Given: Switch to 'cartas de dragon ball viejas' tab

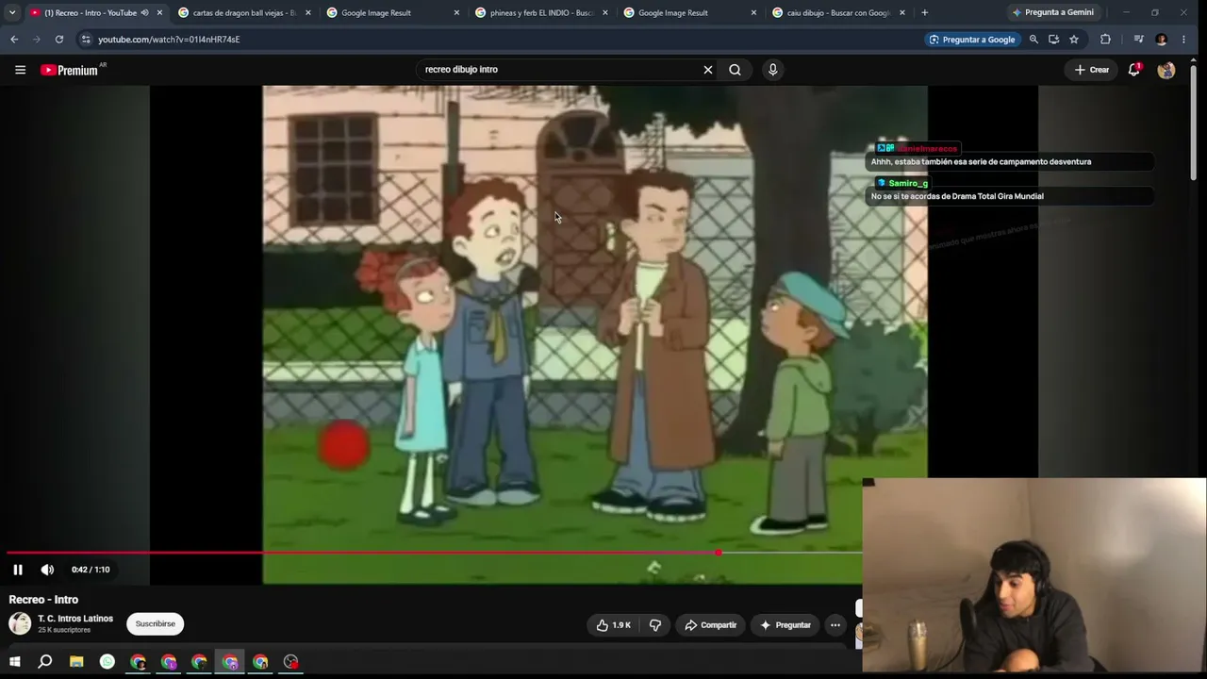Looking at the screenshot, I should click(x=244, y=12).
